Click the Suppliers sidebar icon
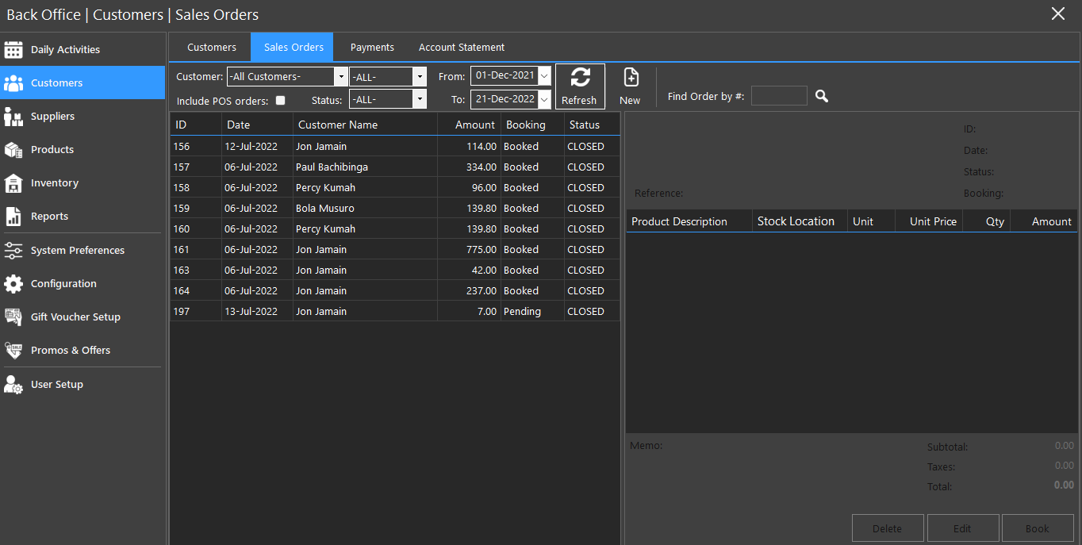Viewport: 1082px width, 545px height. (x=13, y=117)
